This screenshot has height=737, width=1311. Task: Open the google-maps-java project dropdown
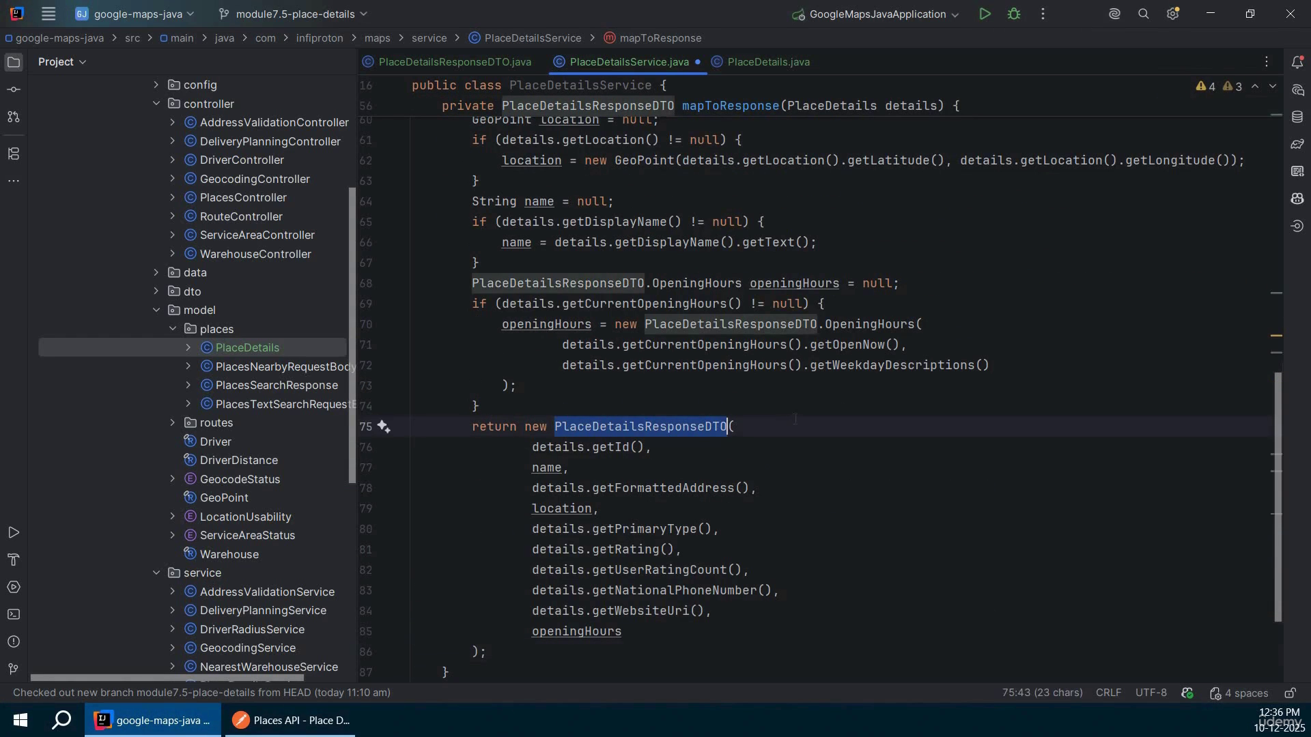point(135,14)
